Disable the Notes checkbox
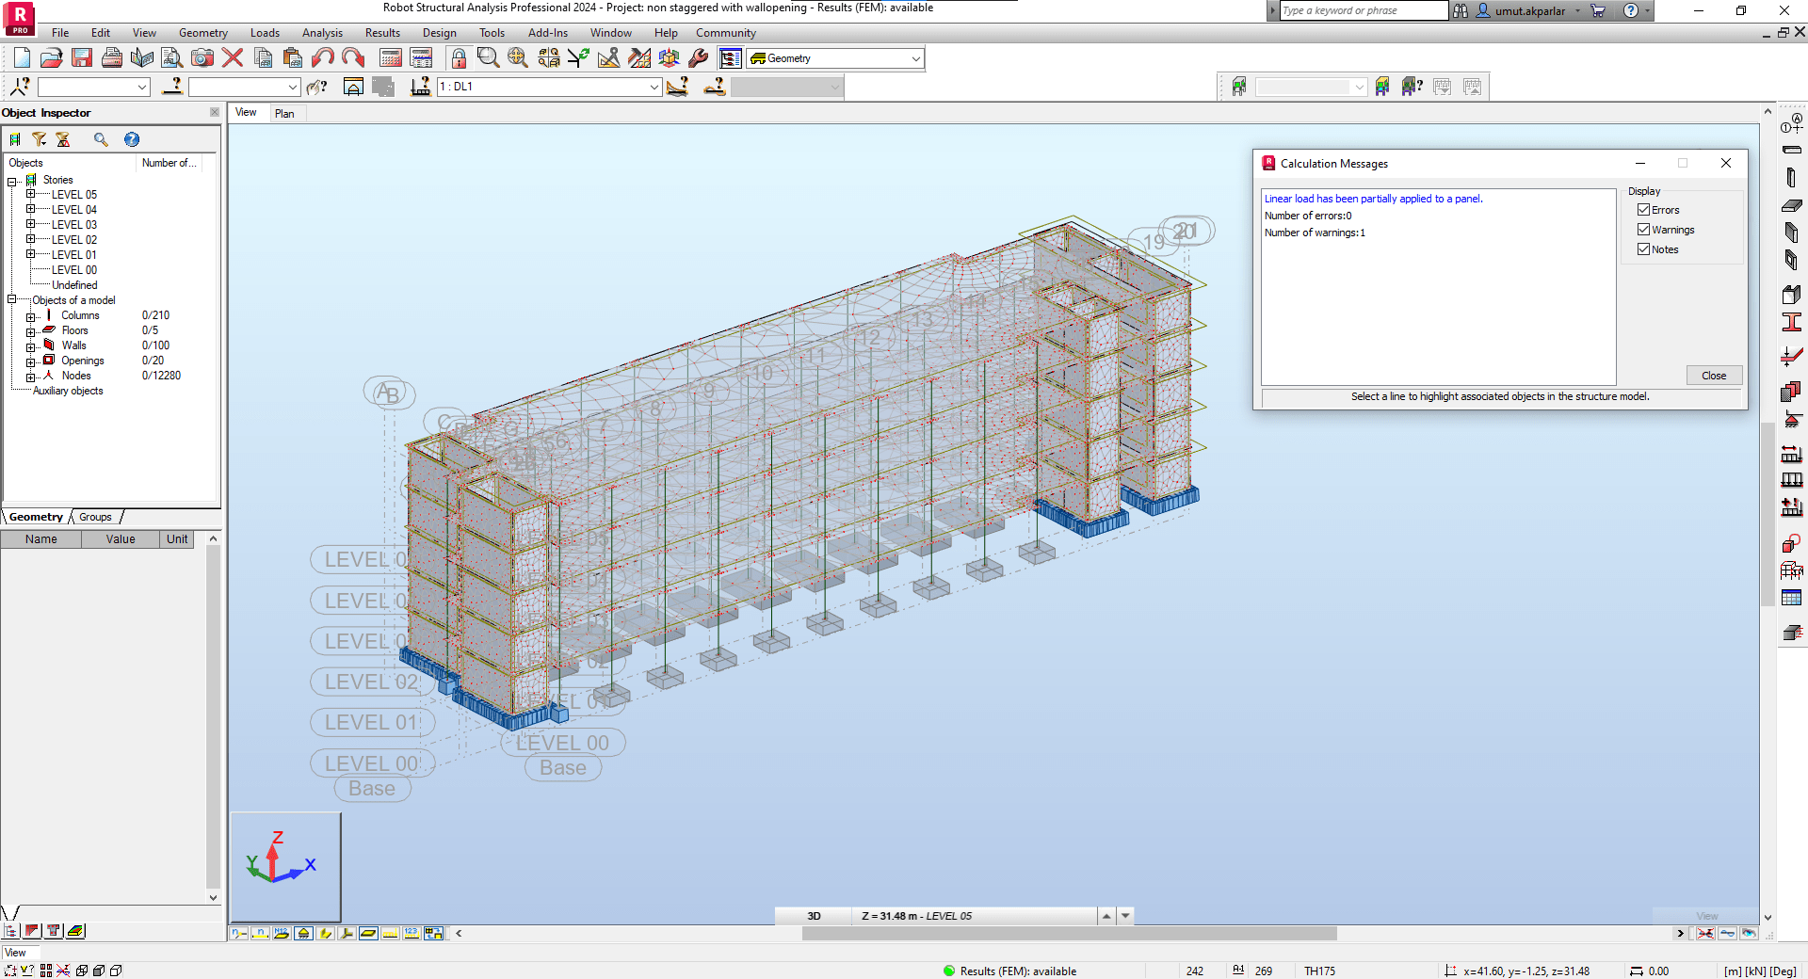The height and width of the screenshot is (979, 1808). point(1643,249)
